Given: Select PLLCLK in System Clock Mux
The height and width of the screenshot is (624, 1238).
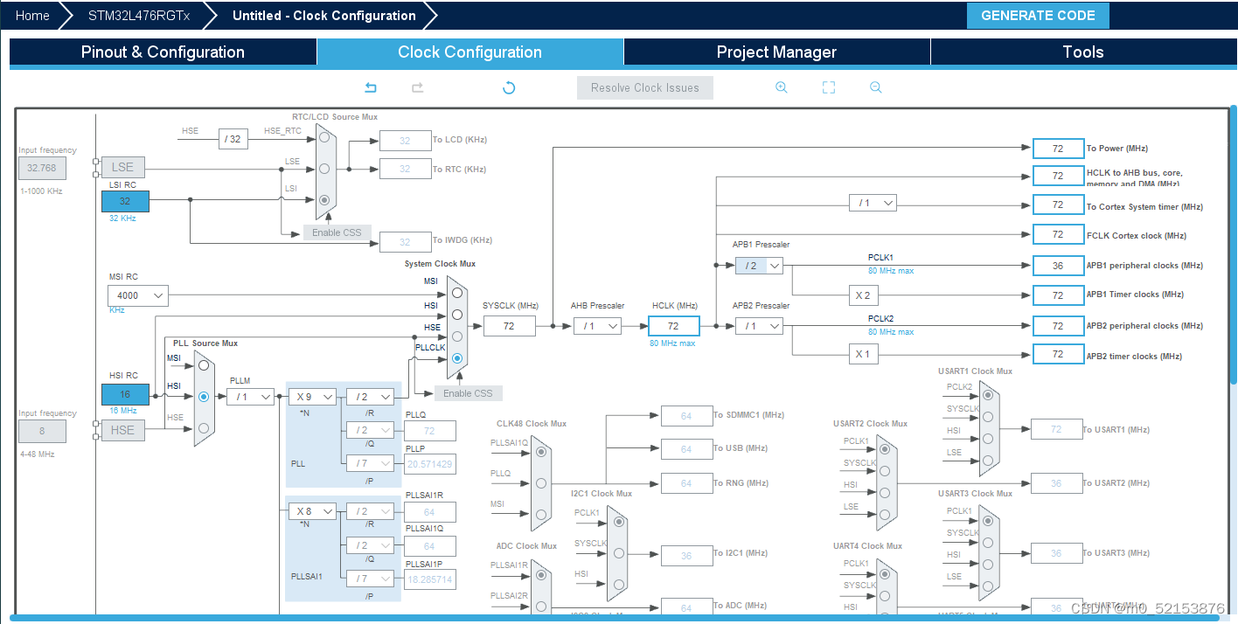Looking at the screenshot, I should pyautogui.click(x=456, y=358).
